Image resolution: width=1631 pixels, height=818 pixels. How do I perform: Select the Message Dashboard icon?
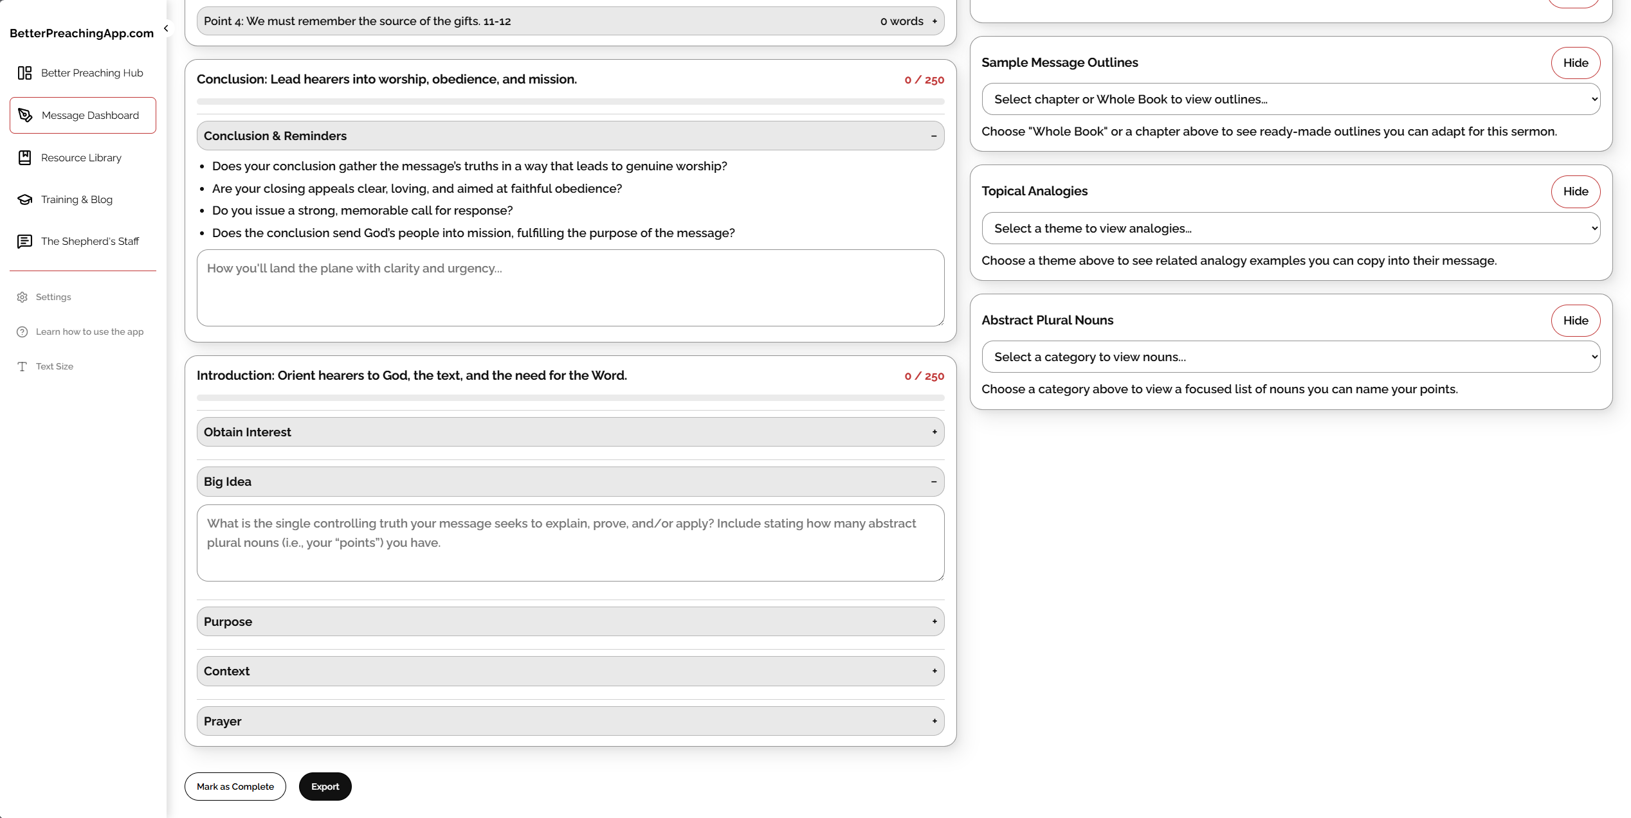[x=82, y=115]
